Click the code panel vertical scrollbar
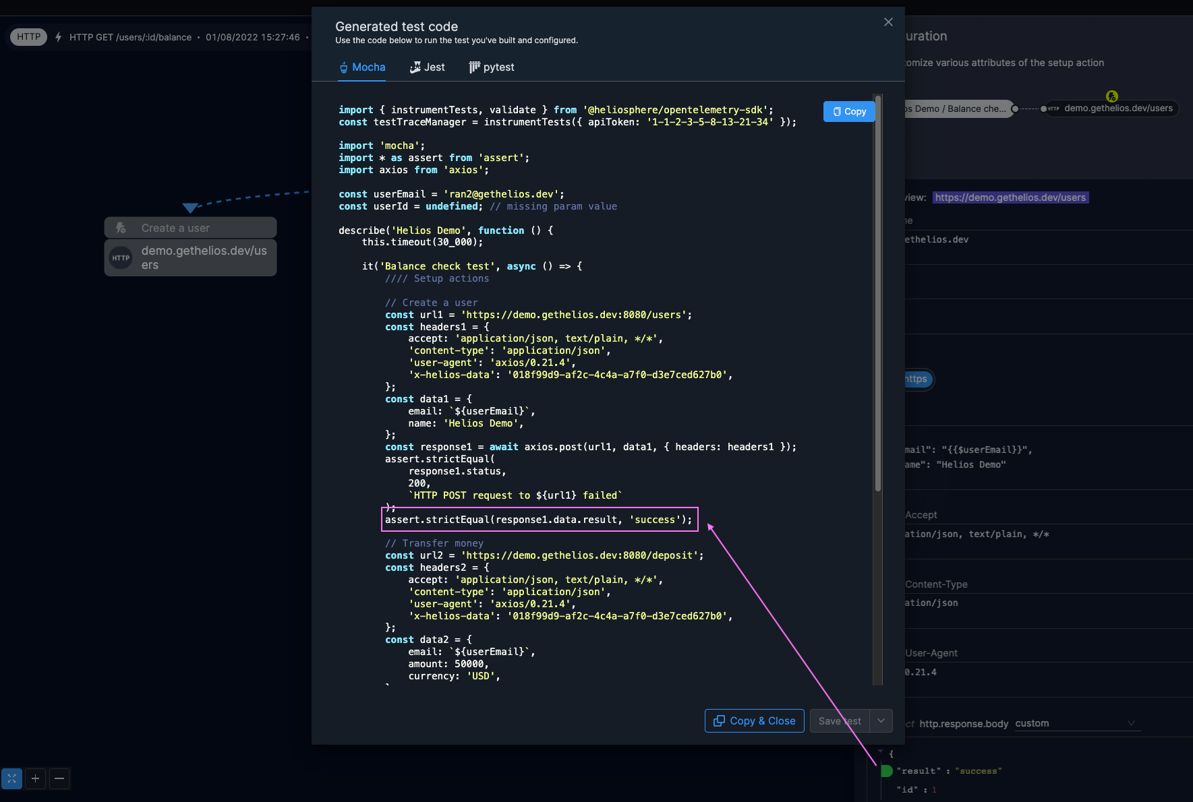Screen dimensions: 1193x802 click(x=877, y=294)
